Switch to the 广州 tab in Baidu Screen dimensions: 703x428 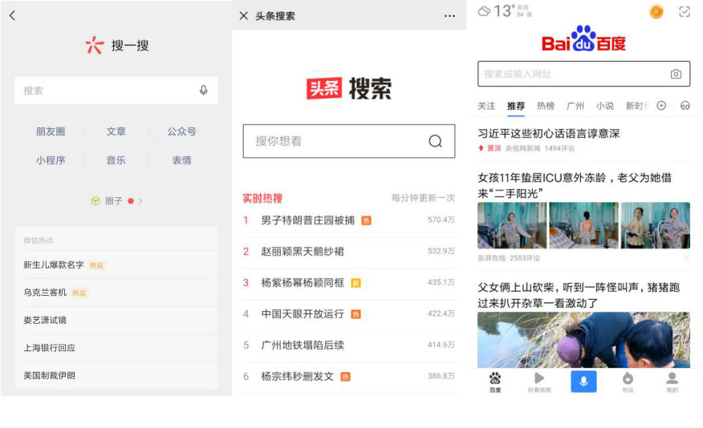click(575, 106)
